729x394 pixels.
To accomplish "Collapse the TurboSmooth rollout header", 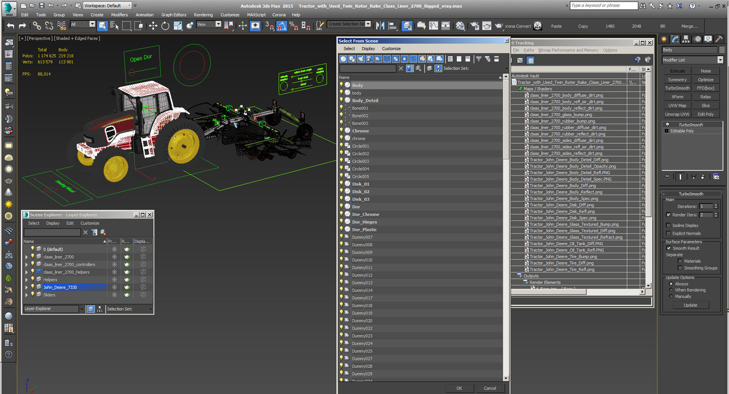I will pos(691,194).
